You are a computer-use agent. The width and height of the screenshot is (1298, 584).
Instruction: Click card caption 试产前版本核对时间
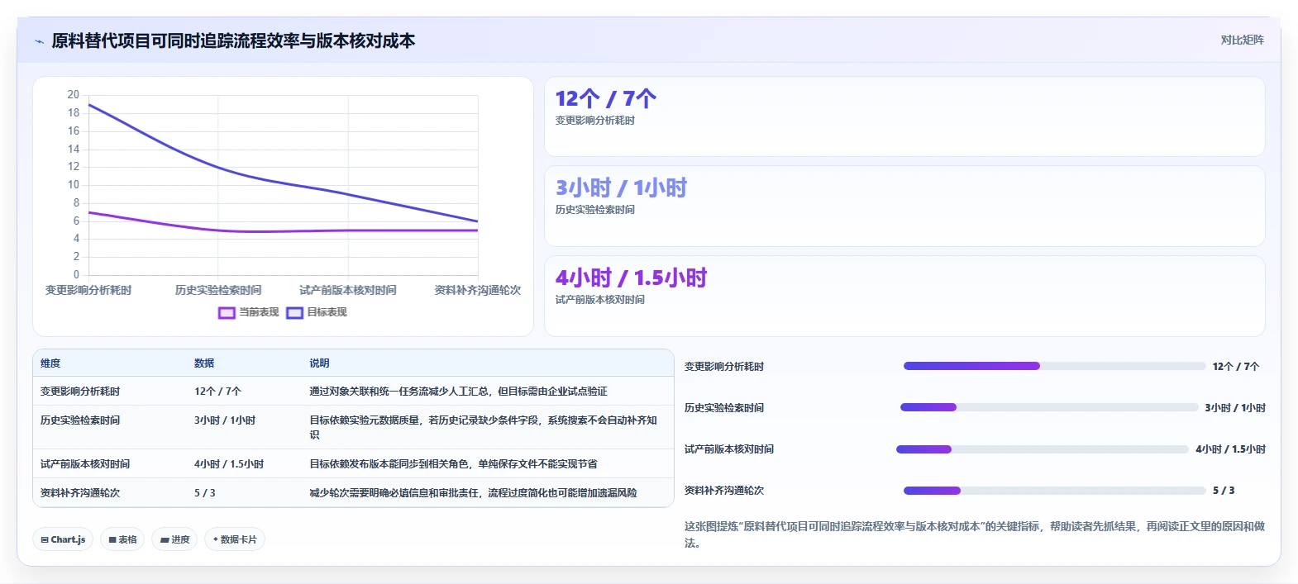pos(600,300)
